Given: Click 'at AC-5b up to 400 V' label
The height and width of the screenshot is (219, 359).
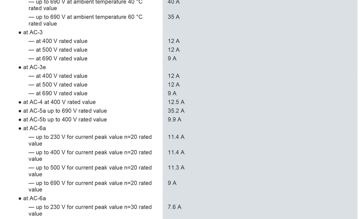Looking at the screenshot, I should pyautogui.click(x=64, y=119).
